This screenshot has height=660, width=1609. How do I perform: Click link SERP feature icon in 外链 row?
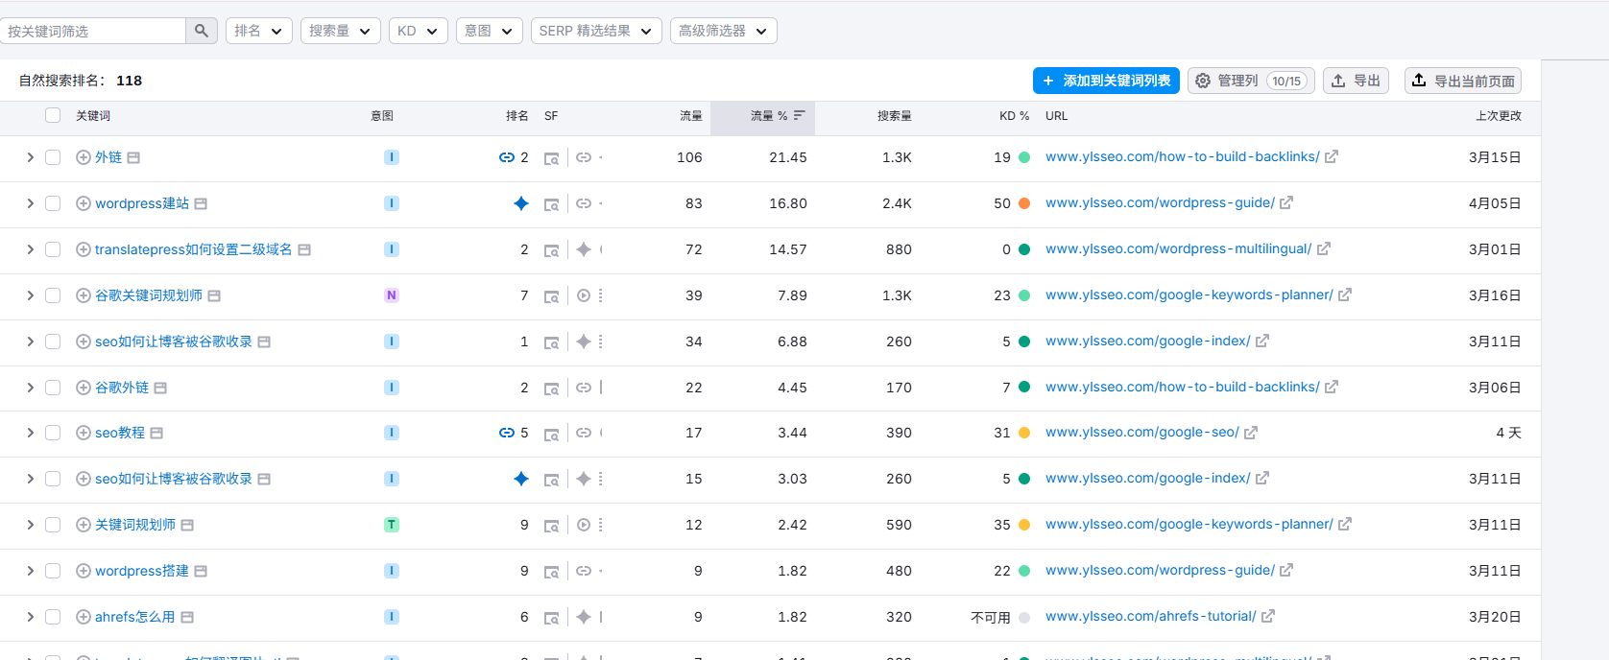(584, 157)
